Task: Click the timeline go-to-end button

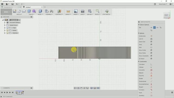Action: click(13, 93)
